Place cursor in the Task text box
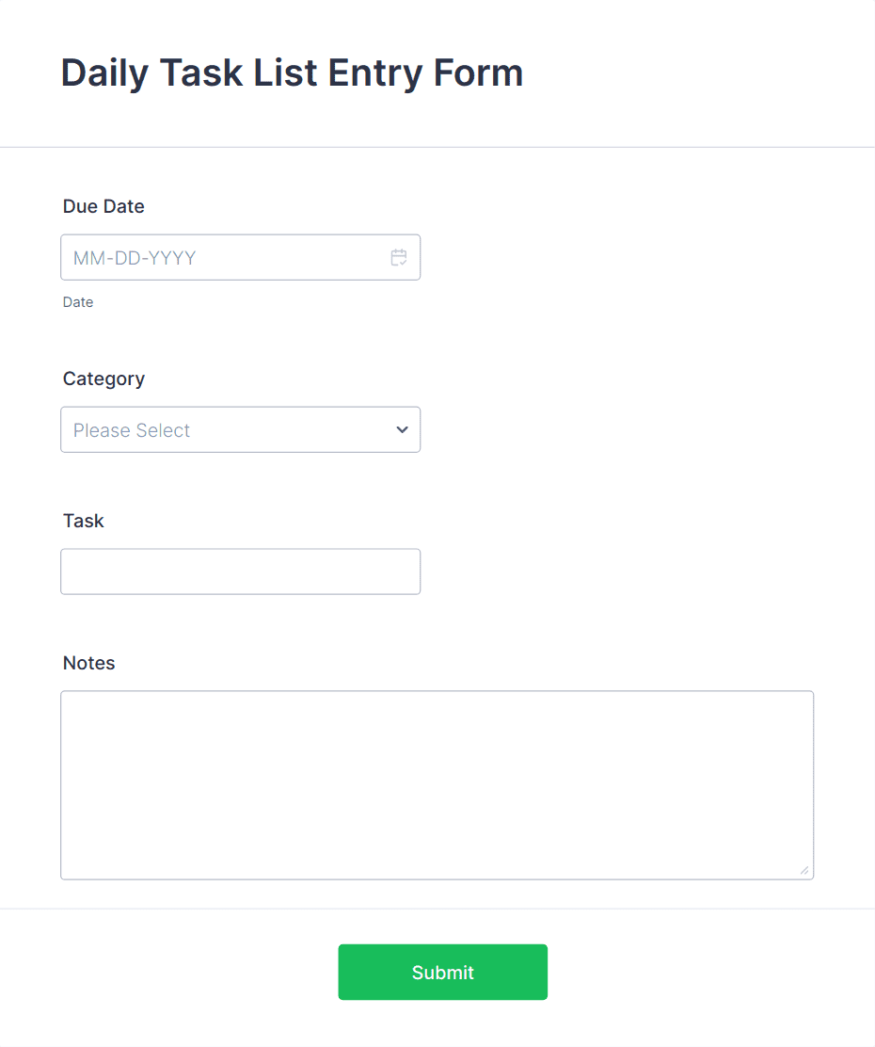 click(240, 572)
